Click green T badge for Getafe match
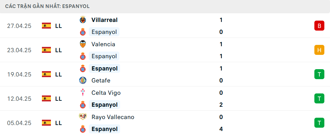This screenshot has width=330, height=134. click(319, 74)
